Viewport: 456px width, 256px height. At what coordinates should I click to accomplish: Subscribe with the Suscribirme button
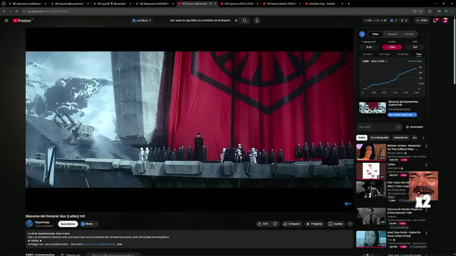click(x=68, y=224)
